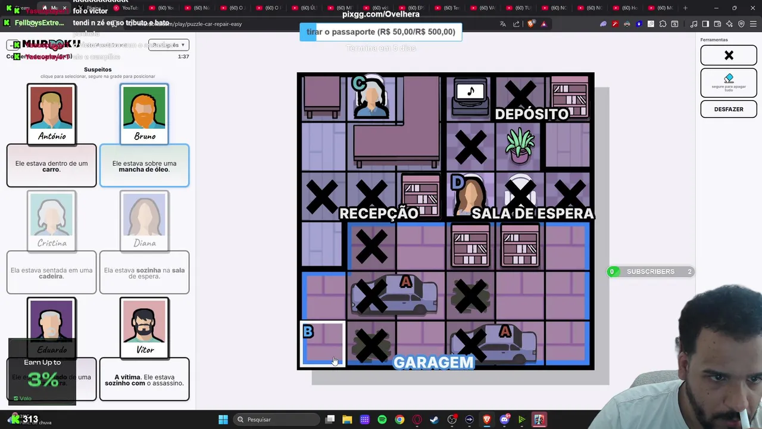The image size is (762, 429).
Task: Select the Bruno suspect portrait
Action: click(145, 113)
